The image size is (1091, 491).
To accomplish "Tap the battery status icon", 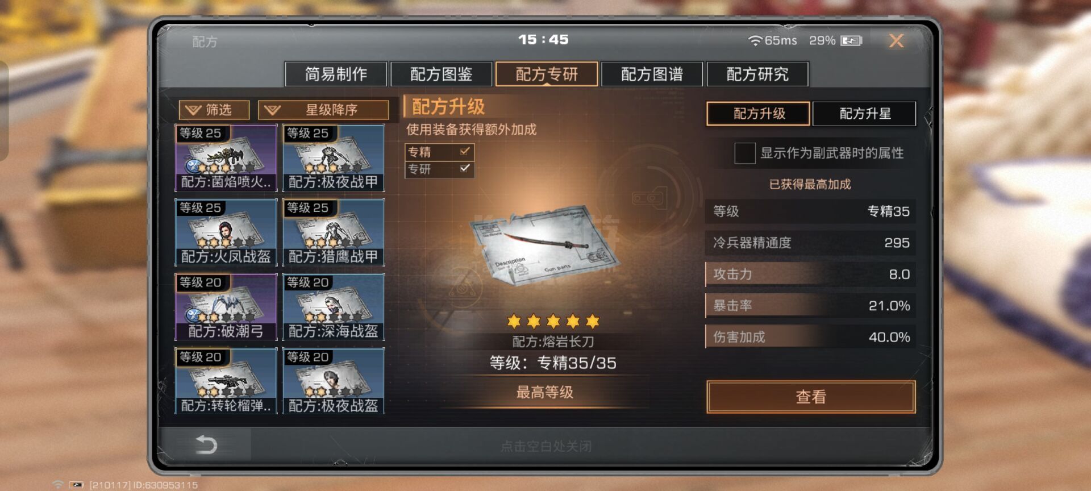I will tap(851, 41).
